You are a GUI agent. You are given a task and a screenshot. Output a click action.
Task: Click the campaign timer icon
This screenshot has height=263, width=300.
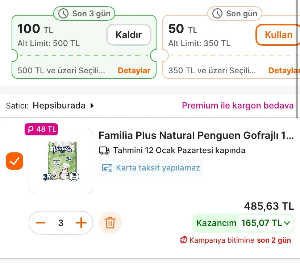184,240
